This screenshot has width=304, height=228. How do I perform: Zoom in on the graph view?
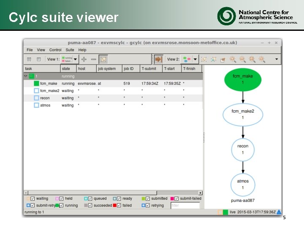pos(233,59)
